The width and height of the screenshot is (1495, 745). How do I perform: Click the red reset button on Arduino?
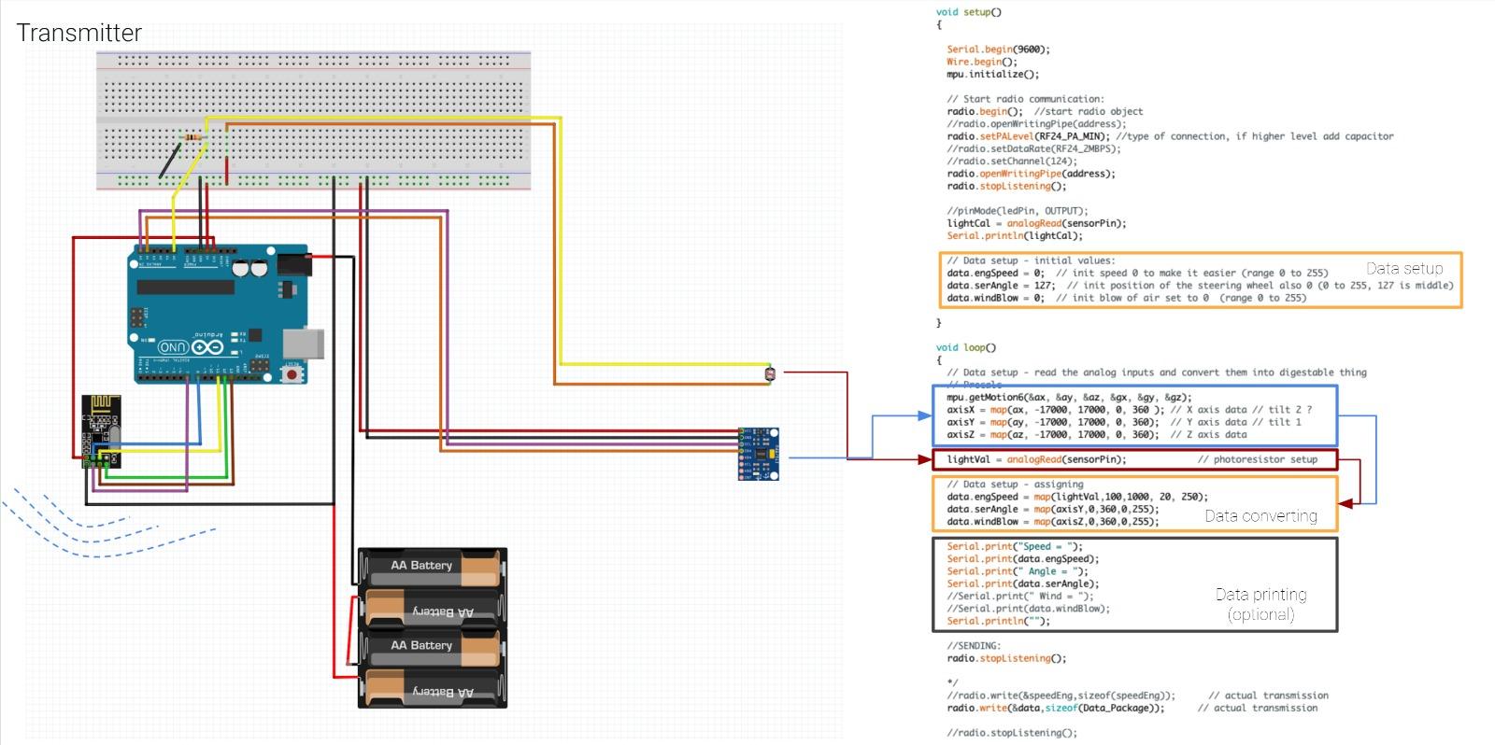(x=293, y=374)
